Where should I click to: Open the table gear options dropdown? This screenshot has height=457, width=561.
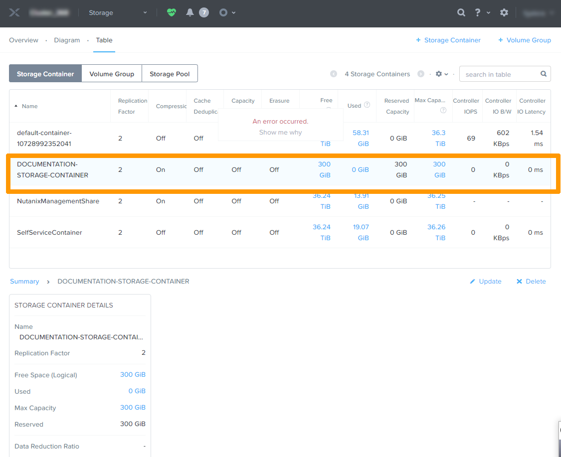[442, 74]
